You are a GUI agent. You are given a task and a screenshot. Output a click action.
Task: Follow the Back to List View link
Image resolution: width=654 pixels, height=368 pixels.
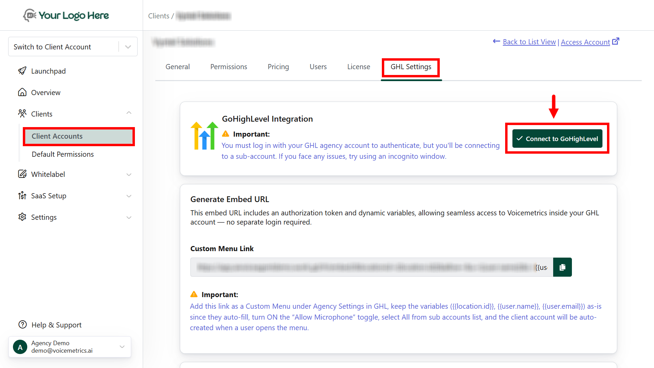[x=529, y=42]
